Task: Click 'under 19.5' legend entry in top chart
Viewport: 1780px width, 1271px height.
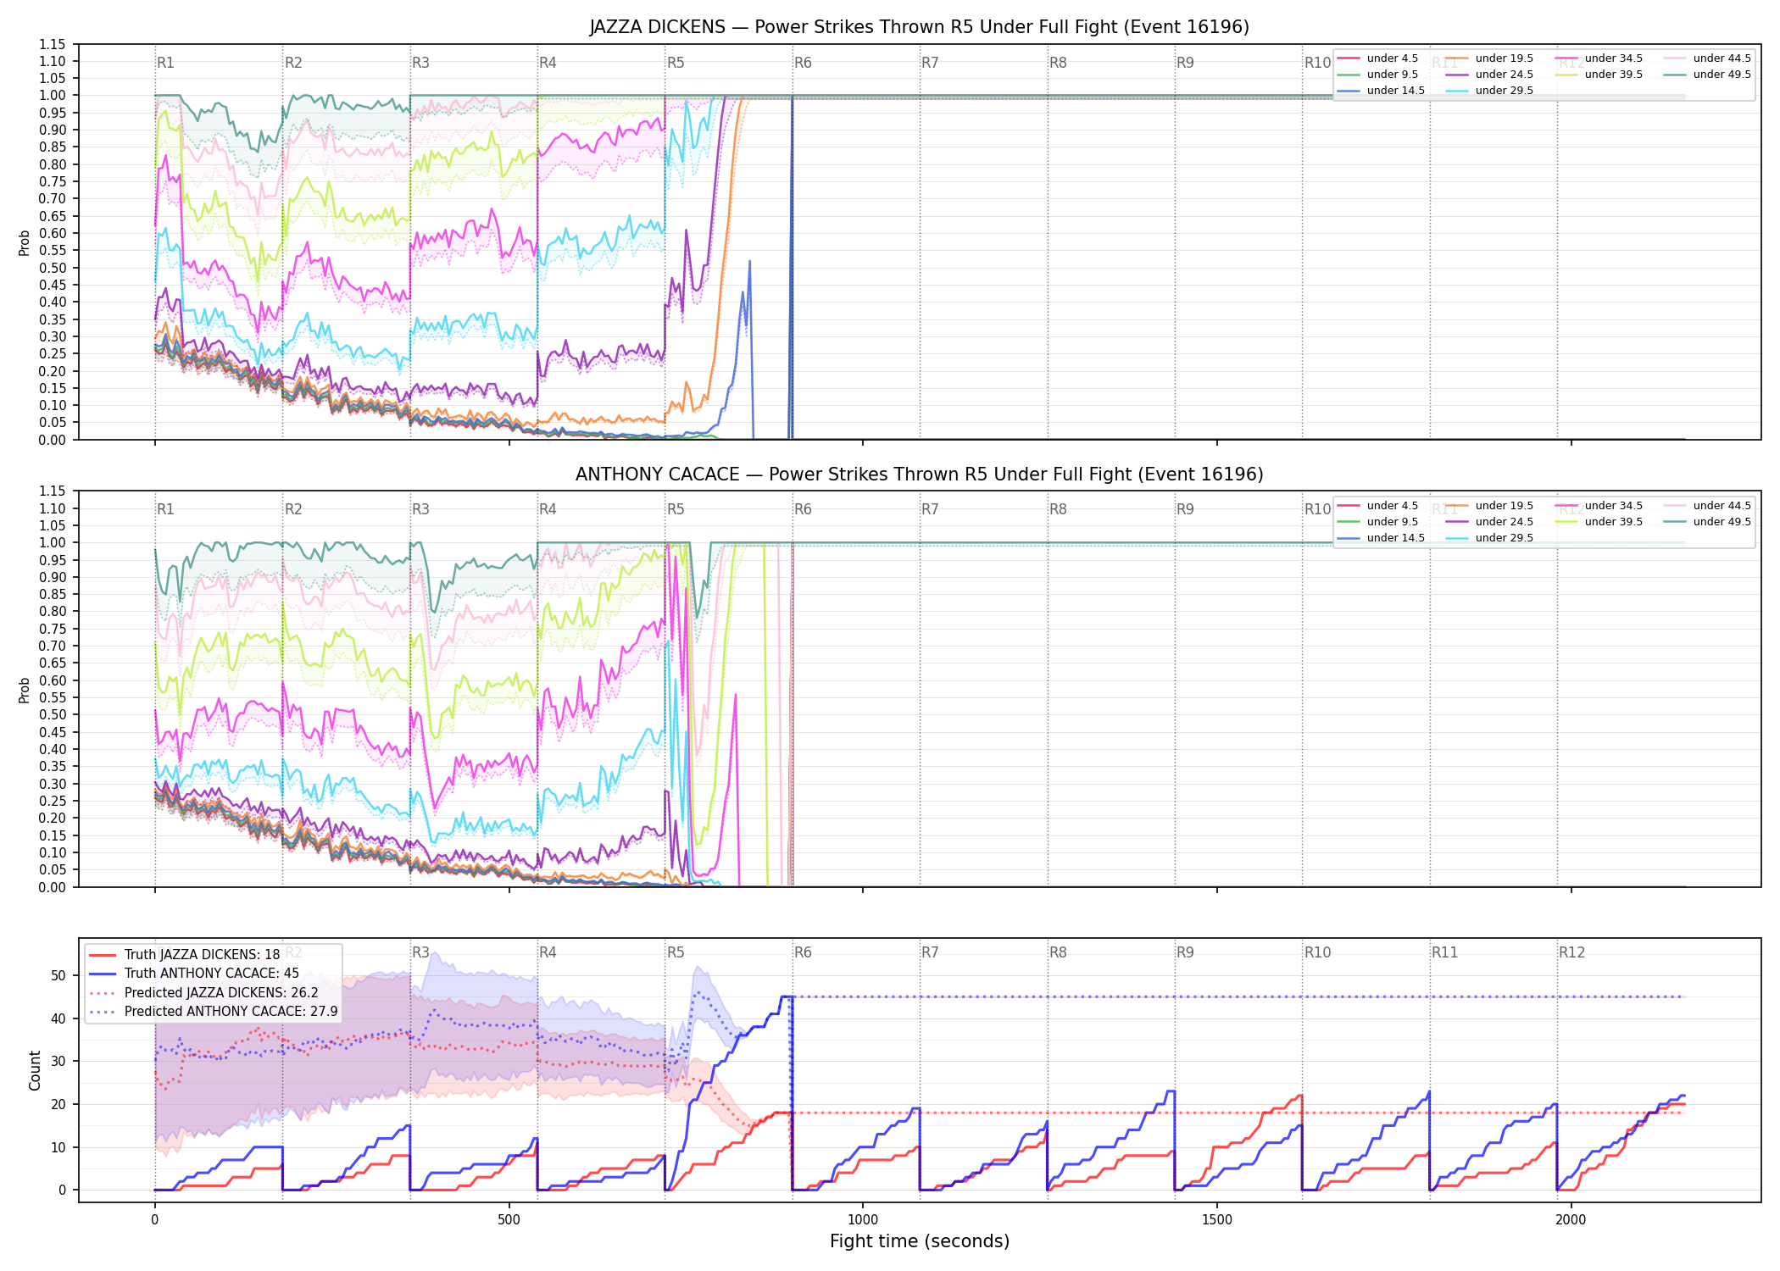Action: click(1489, 58)
